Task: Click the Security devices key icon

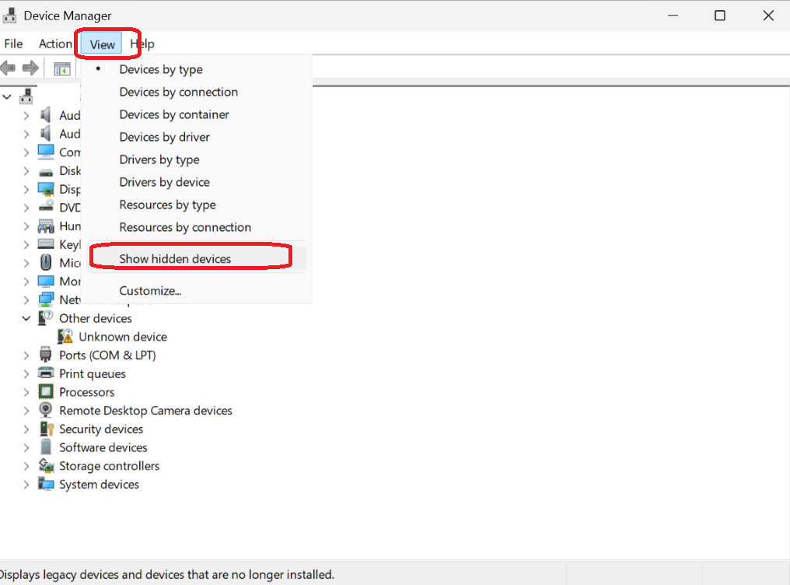Action: 47,429
